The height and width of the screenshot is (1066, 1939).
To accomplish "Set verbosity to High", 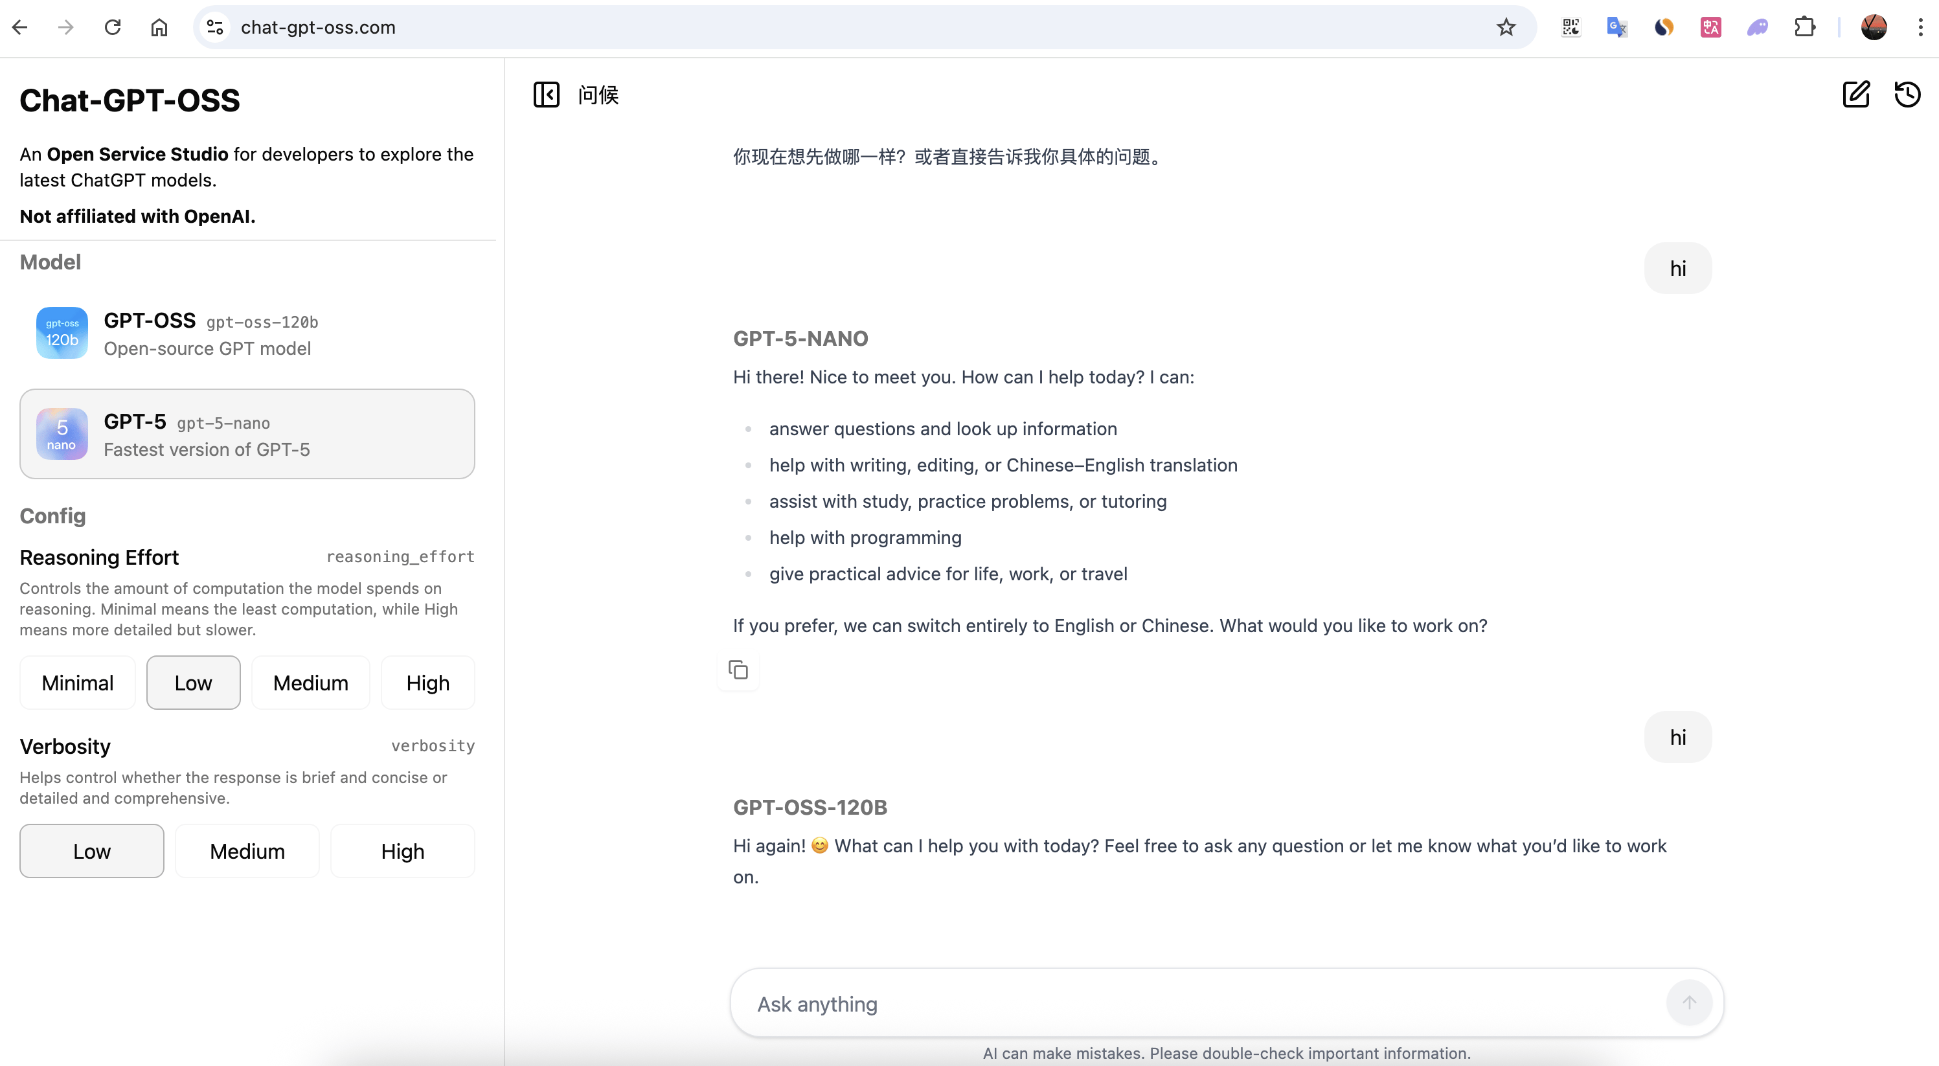I will pos(403,851).
